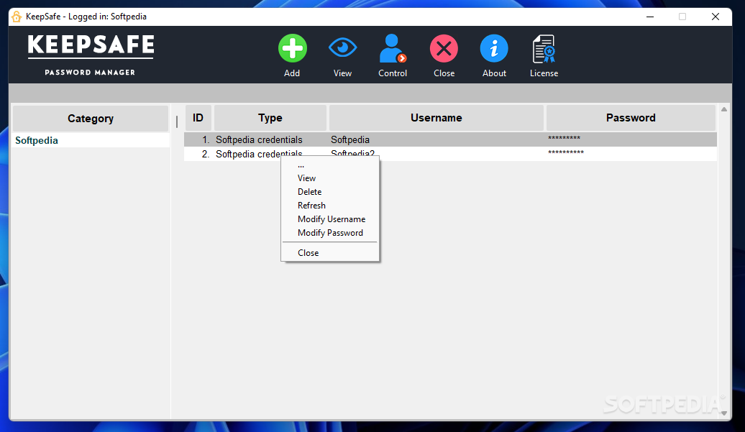Viewport: 745px width, 432px height.
Task: Choose Close at bottom of context menu
Action: (x=308, y=253)
